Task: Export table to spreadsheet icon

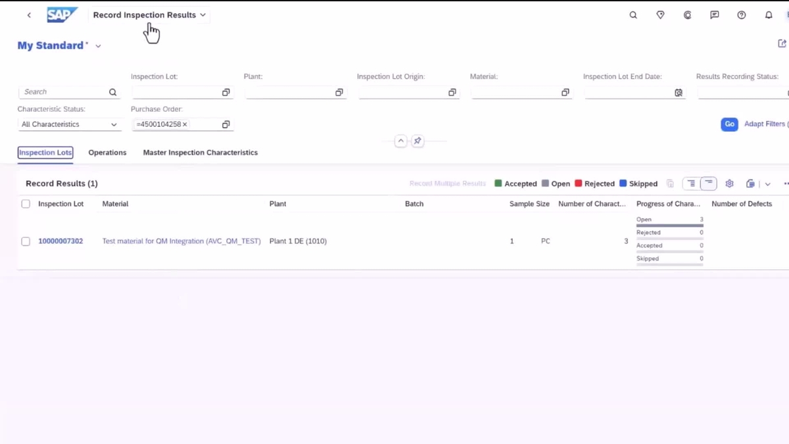Action: tap(750, 184)
